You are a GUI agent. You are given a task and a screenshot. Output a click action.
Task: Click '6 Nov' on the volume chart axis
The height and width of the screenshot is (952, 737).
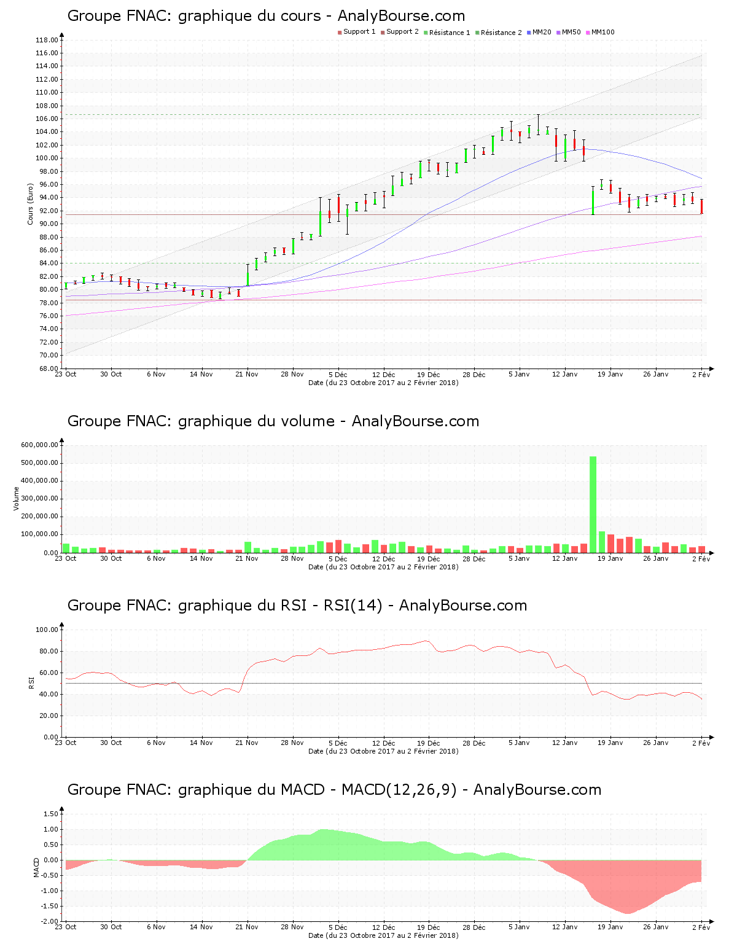[156, 558]
